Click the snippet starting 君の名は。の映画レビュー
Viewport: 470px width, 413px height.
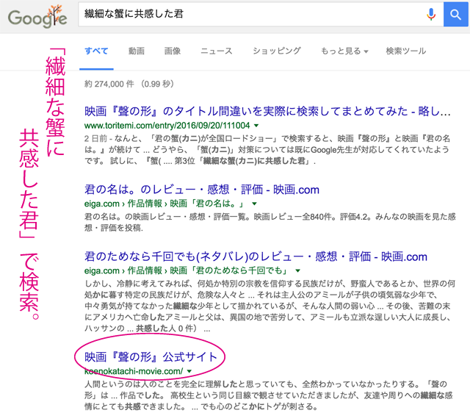[270, 222]
